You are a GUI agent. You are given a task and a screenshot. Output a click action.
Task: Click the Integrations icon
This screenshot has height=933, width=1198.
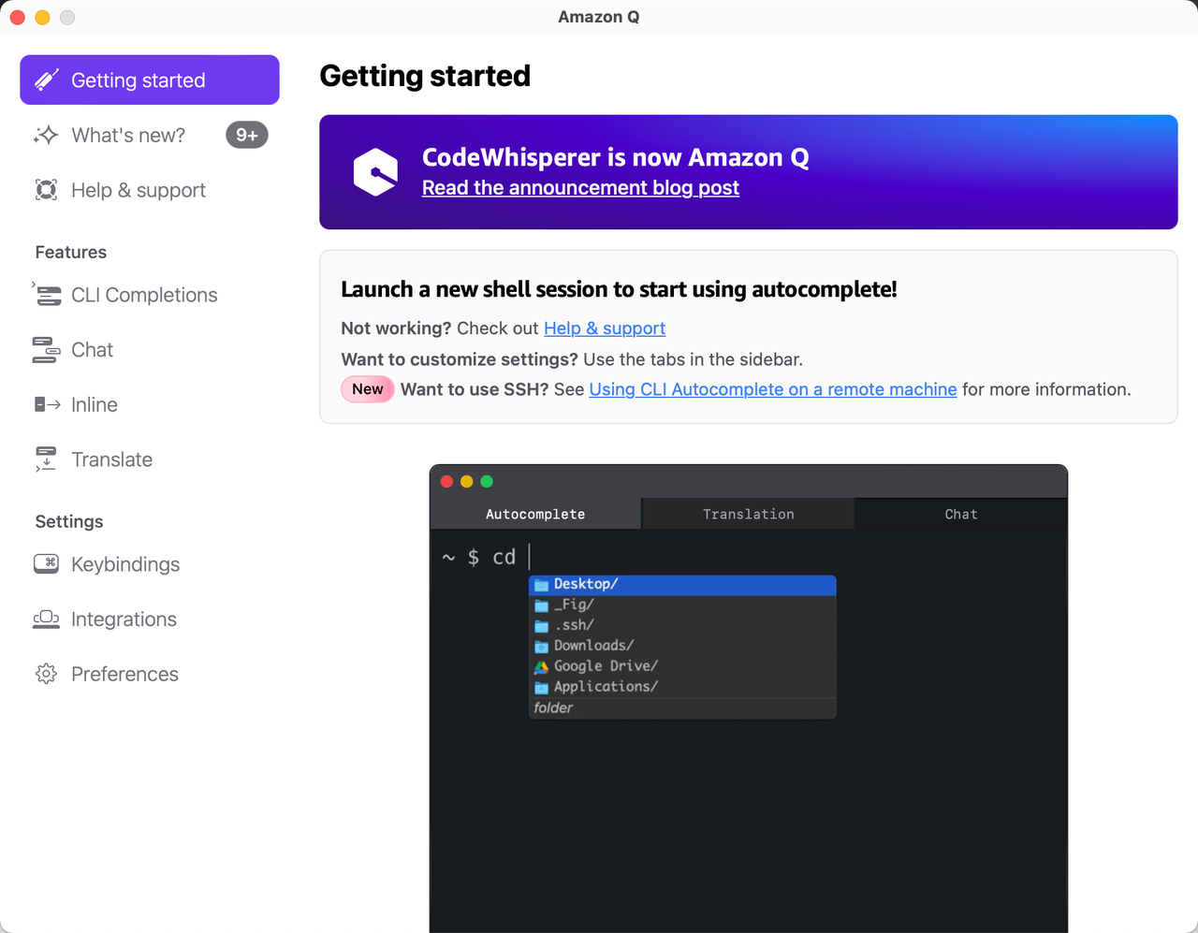(x=46, y=619)
